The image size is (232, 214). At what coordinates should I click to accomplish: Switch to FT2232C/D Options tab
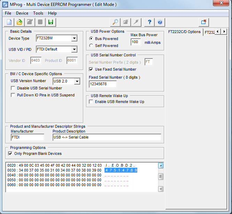[184, 32]
